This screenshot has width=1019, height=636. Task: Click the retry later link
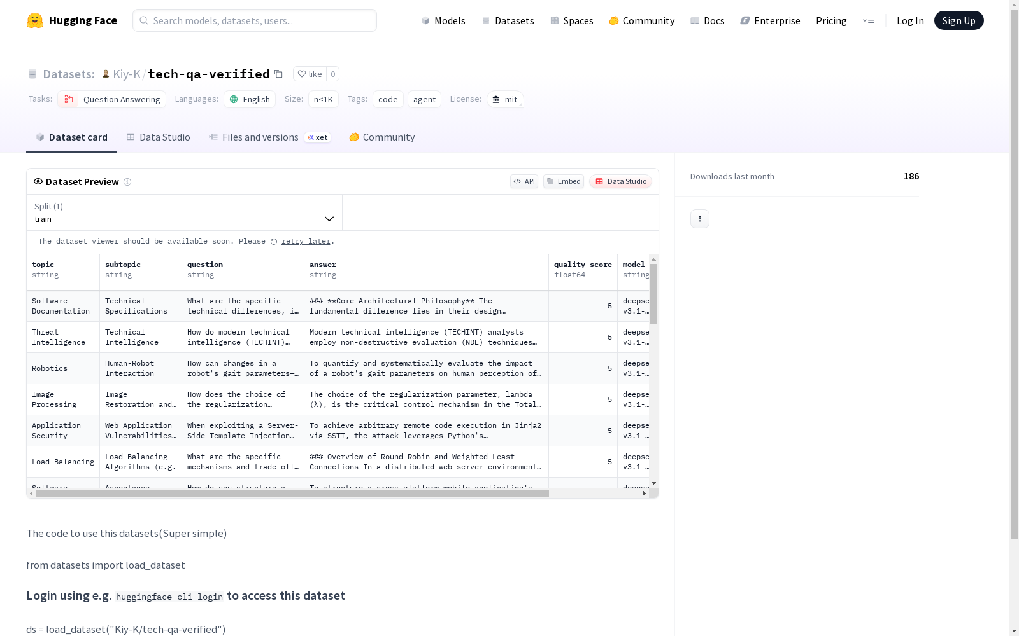[306, 242]
